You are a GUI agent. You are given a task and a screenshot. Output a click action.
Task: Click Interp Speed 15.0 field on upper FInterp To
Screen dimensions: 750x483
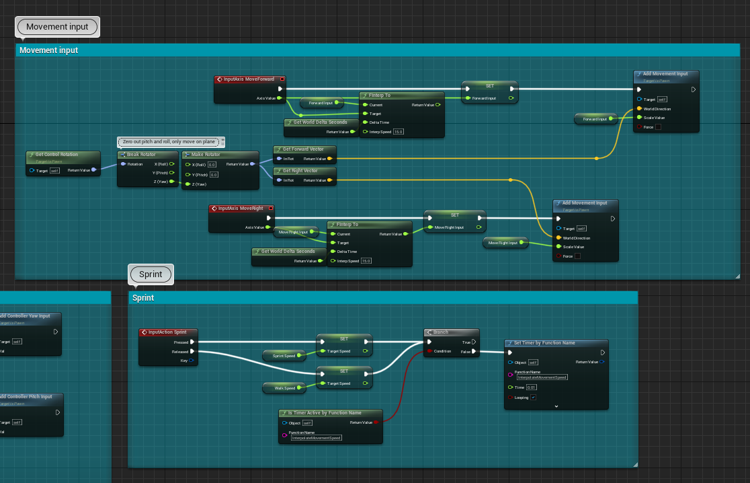tap(398, 132)
